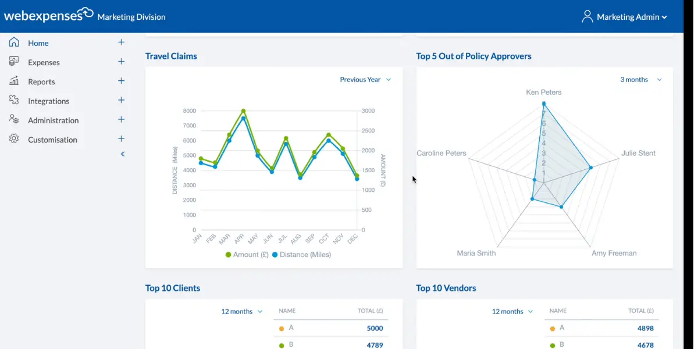Toggle Distance (Miles) series in legend
Image resolution: width=698 pixels, height=349 pixels.
(301, 255)
